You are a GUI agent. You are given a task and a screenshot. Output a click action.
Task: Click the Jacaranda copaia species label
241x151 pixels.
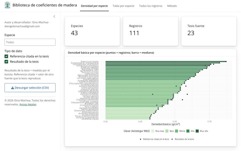(x=90, y=119)
